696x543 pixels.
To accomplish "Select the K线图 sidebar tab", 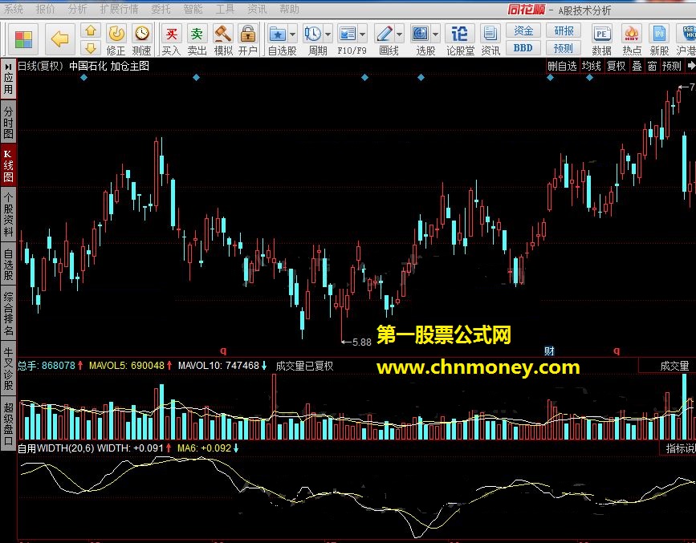I will click(8, 165).
